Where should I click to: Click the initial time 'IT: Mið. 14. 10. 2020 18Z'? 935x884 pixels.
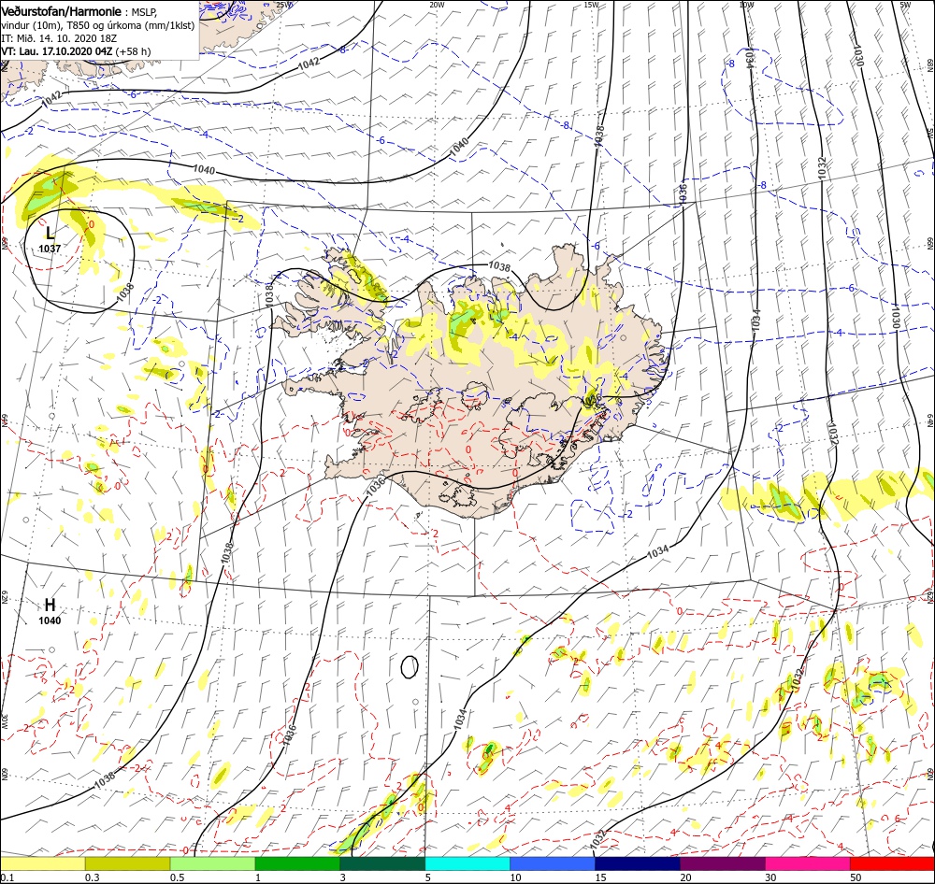pyautogui.click(x=59, y=38)
